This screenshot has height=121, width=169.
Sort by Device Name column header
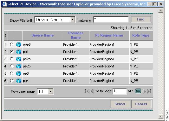42,35
